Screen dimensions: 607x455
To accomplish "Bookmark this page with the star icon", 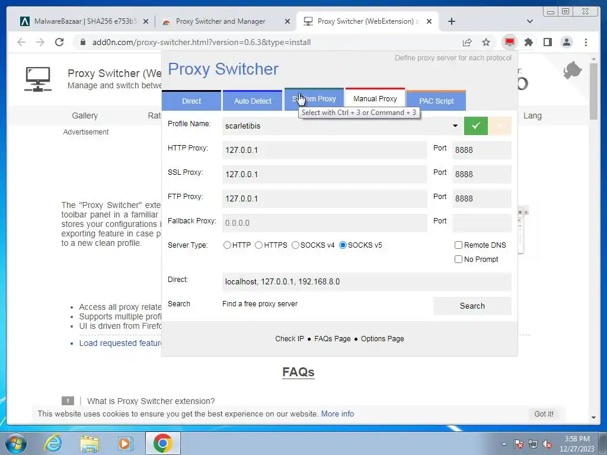I will click(486, 42).
